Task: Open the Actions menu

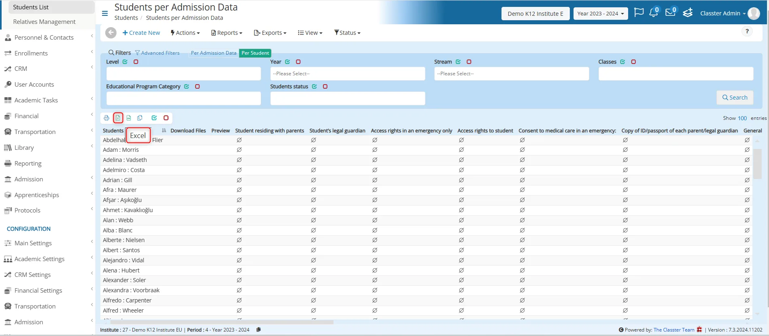Action: point(185,33)
